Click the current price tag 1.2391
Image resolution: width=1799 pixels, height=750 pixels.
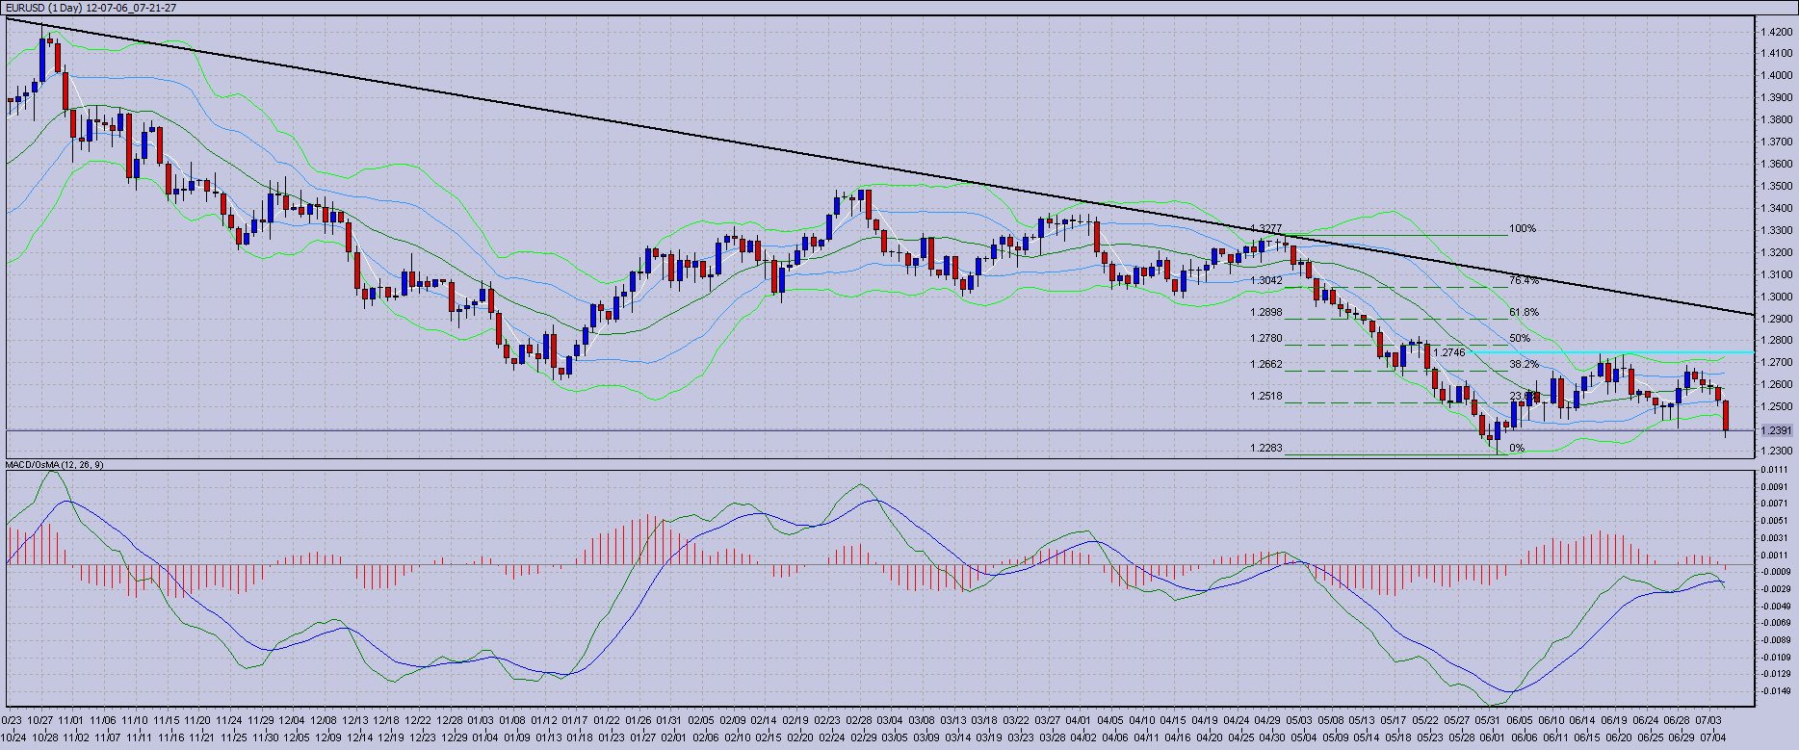click(1776, 430)
